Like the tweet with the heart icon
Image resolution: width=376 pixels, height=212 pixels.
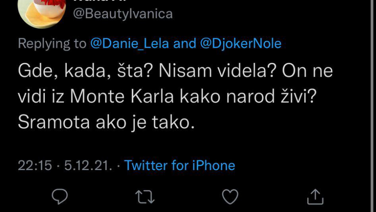pos(230,197)
